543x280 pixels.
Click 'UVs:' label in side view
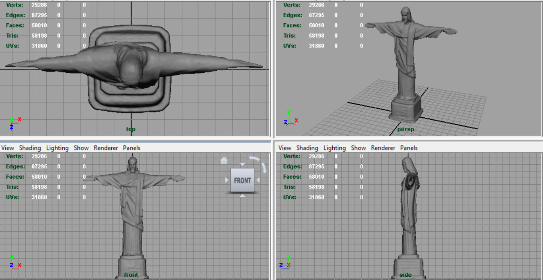tap(291, 197)
